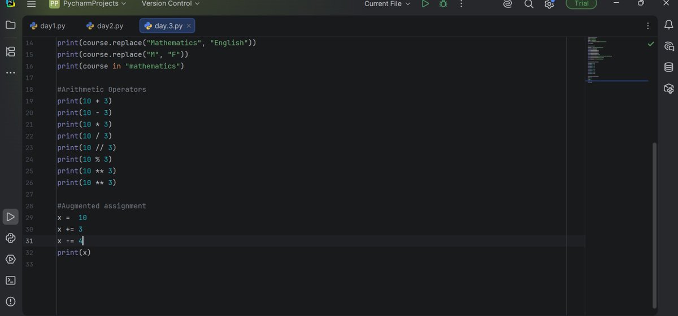This screenshot has height=316, width=678.
Task: Place cursor on 'print(x)' line
Action: [74, 252]
